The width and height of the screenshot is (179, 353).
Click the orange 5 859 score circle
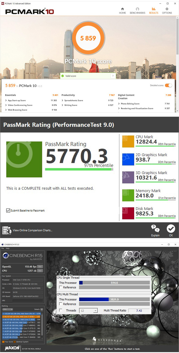point(88,38)
